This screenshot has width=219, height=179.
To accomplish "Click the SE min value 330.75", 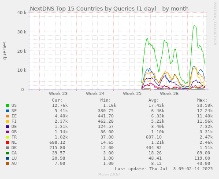I will pos(106,111).
